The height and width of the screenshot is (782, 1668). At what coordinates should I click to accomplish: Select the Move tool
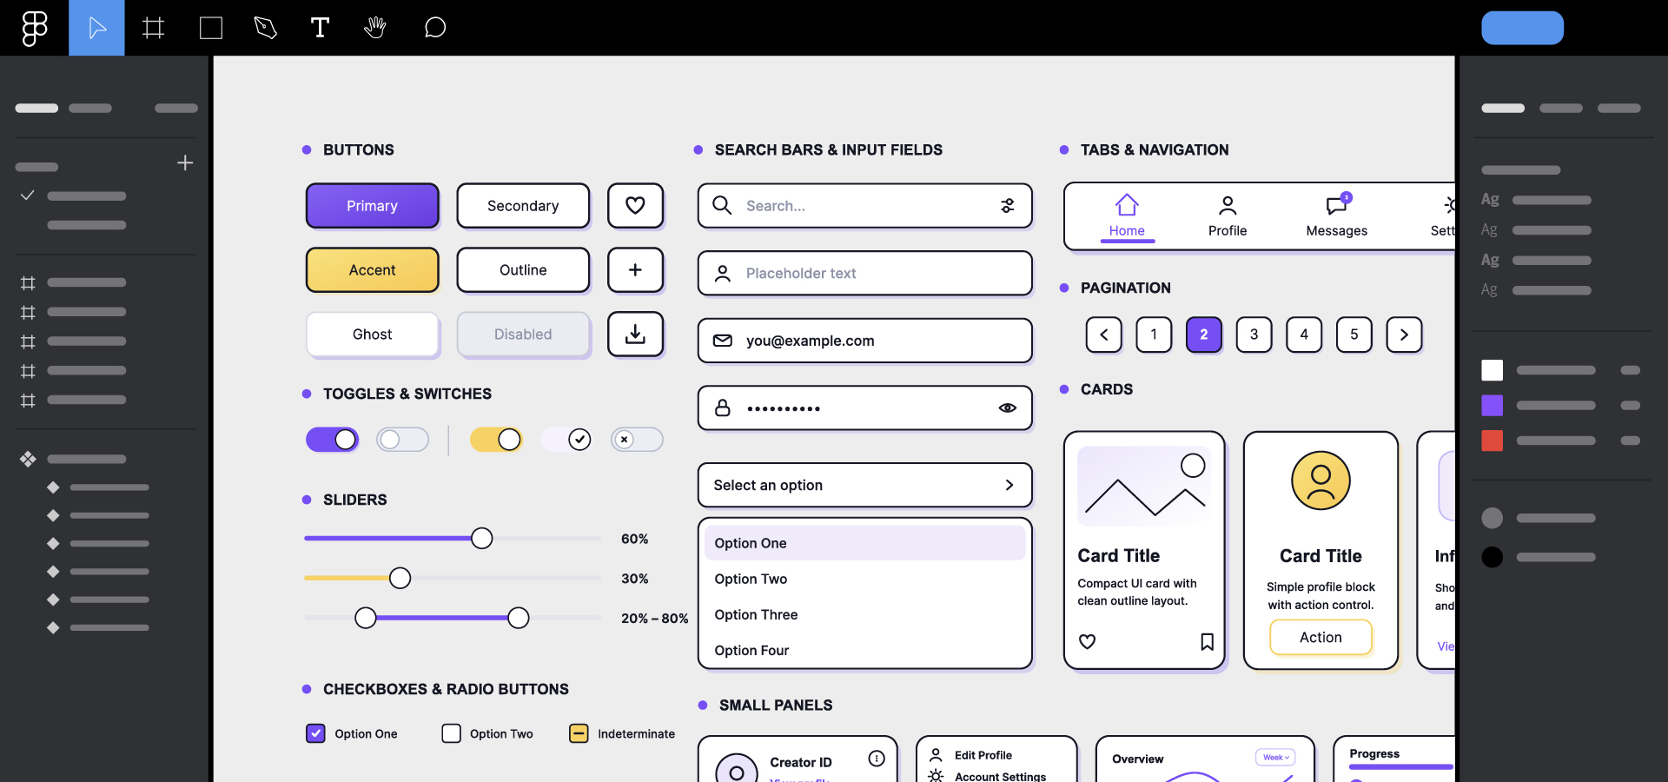96,28
